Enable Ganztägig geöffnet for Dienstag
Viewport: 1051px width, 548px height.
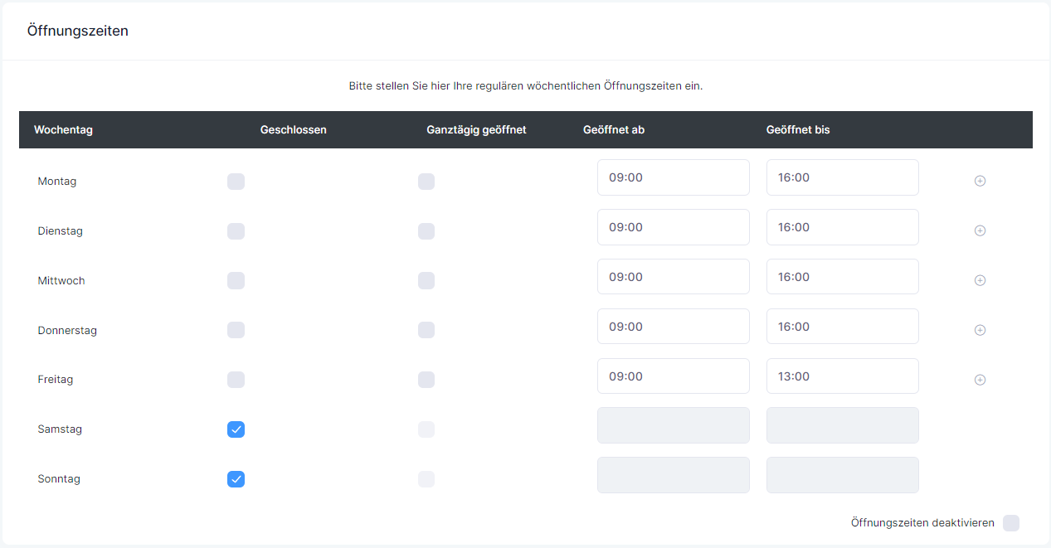click(x=426, y=231)
